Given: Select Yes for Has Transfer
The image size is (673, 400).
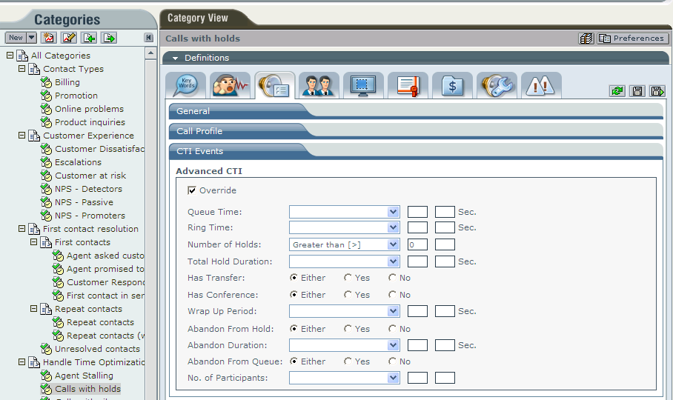Looking at the screenshot, I should coord(348,278).
